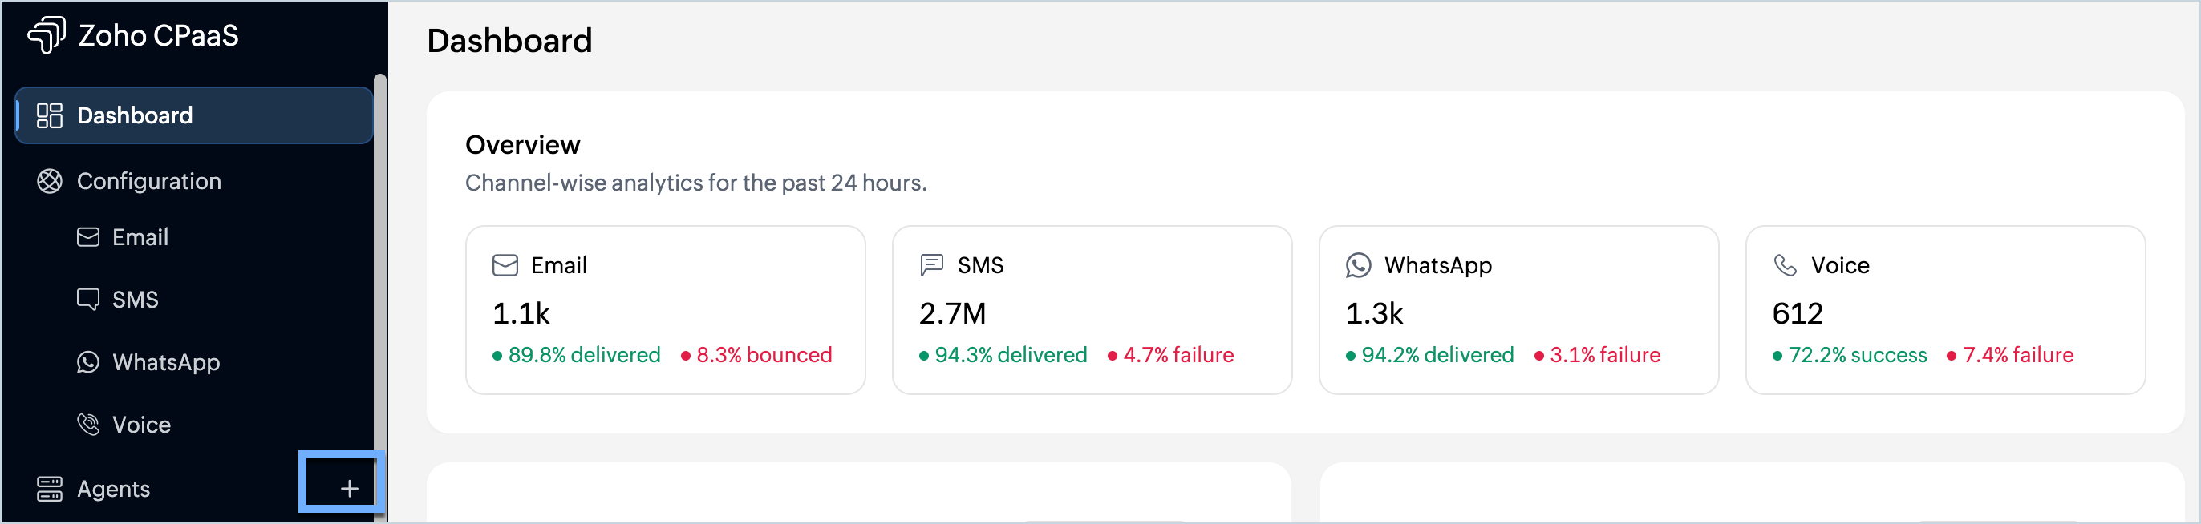Click the plus button next to Agents
2201x524 pixels.
click(x=349, y=488)
